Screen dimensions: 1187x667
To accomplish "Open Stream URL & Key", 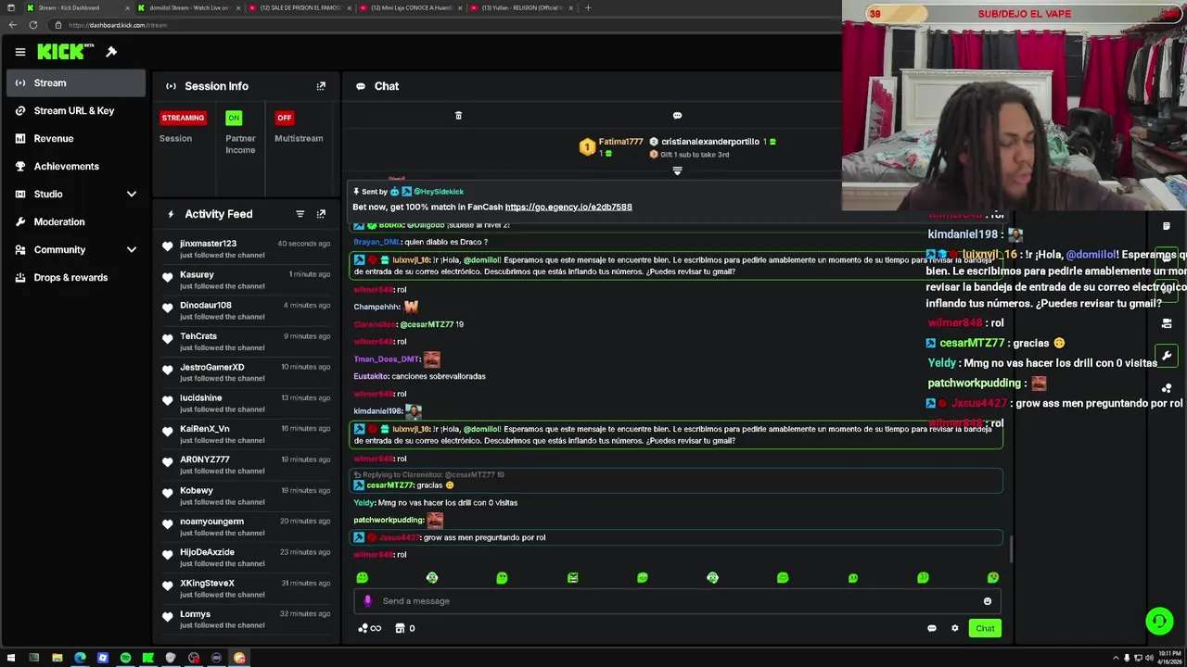I will tap(76, 111).
